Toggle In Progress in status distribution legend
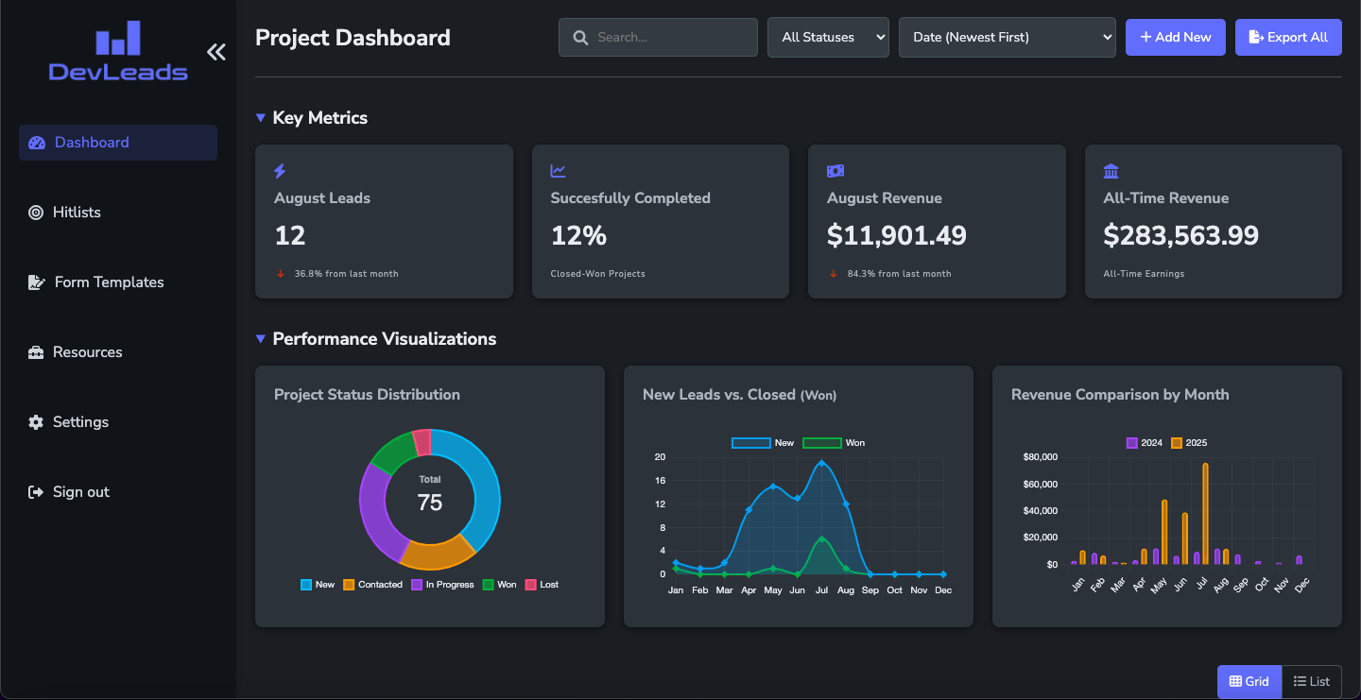The image size is (1361, 700). [442, 585]
